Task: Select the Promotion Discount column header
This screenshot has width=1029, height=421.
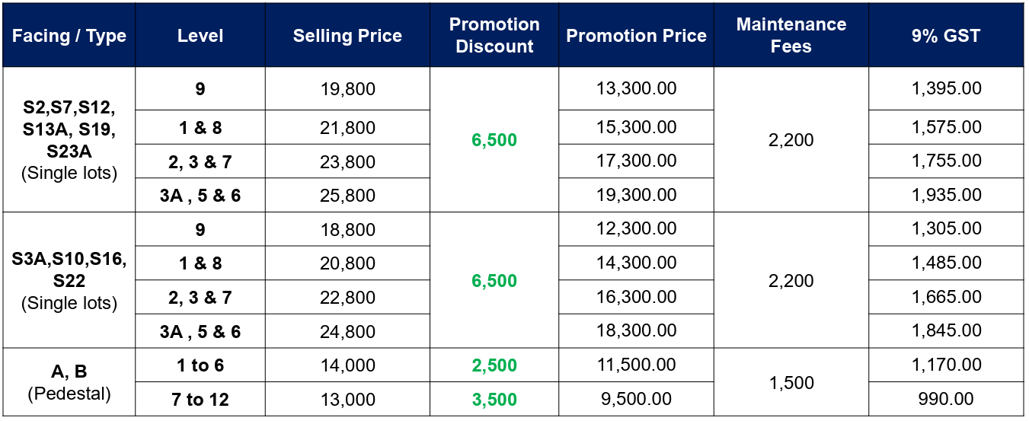Action: coord(494,36)
